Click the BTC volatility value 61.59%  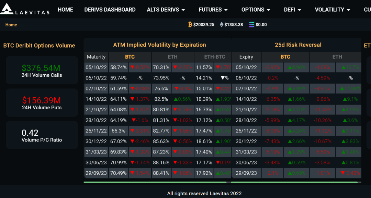pyautogui.click(x=118, y=88)
